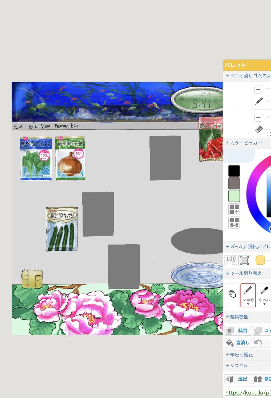Undo the last stroke
The height and width of the screenshot is (398, 271).
262,343
